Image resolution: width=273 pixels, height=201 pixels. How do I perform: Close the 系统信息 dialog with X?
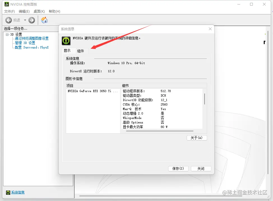pos(210,29)
